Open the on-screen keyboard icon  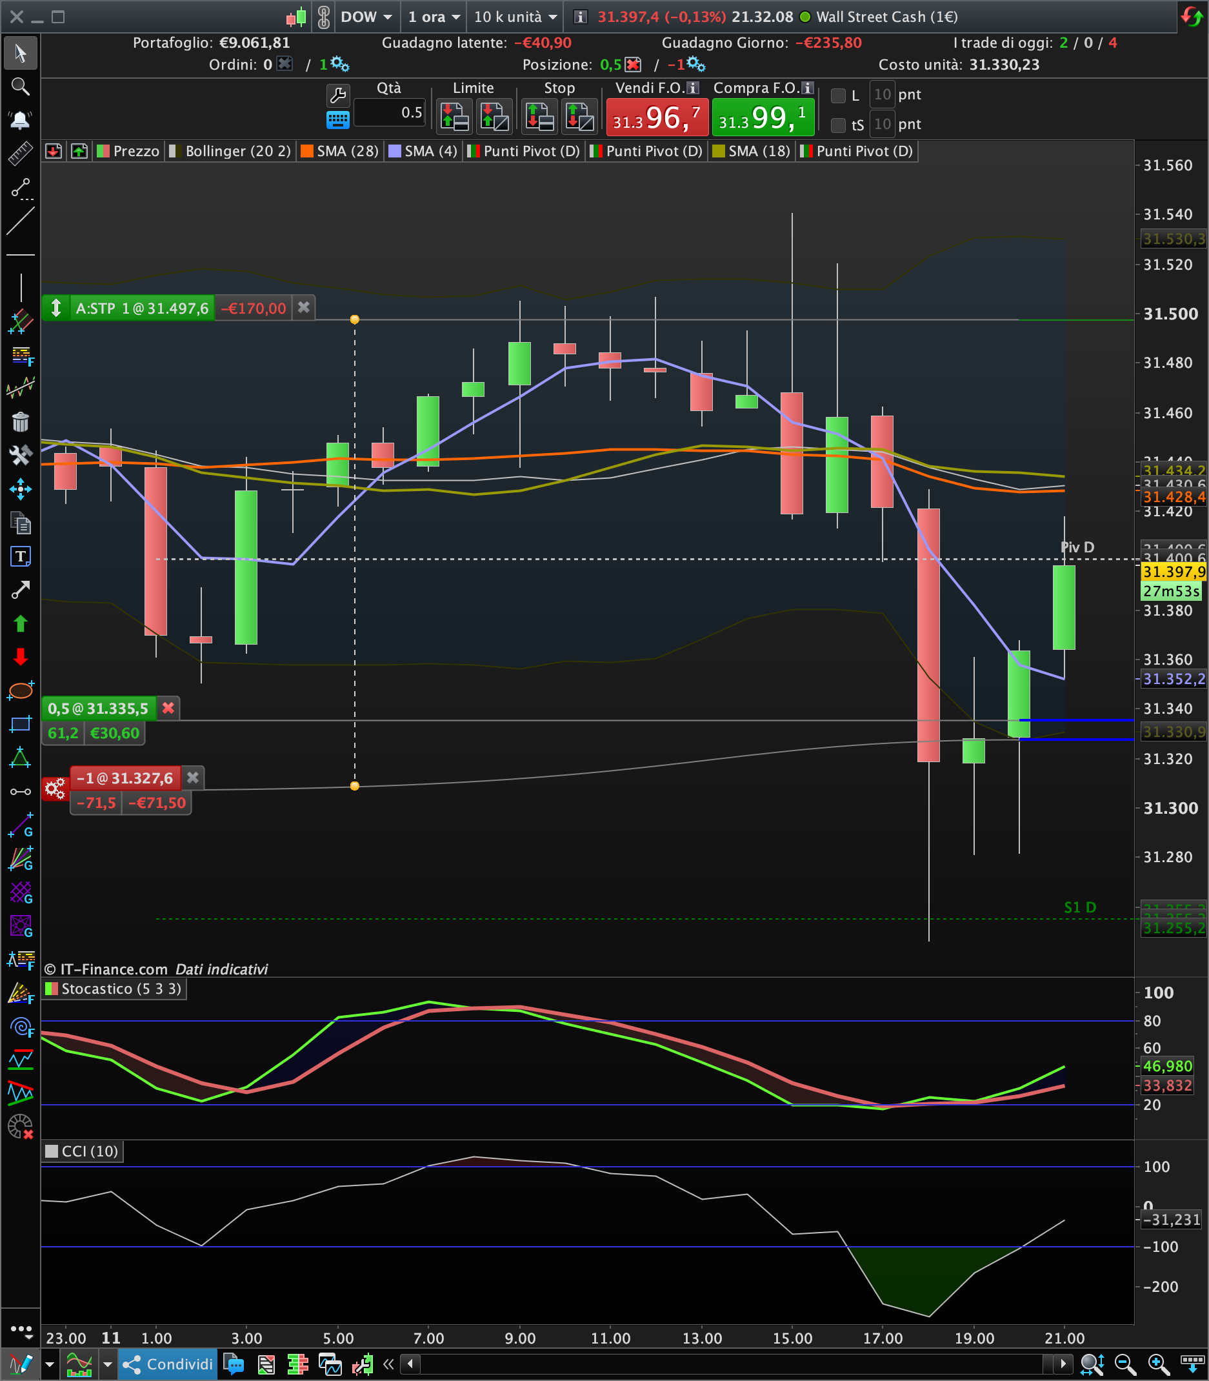coord(337,120)
